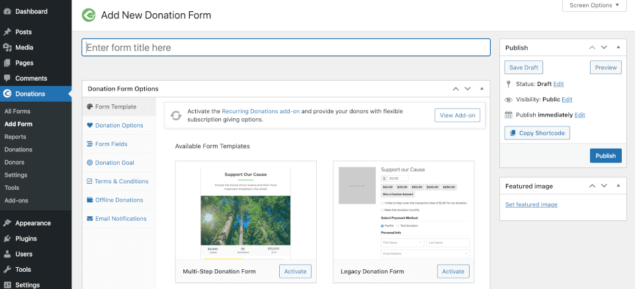Click the Save Draft button

(524, 67)
